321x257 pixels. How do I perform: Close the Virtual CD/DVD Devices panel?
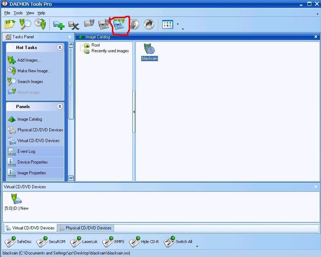pyautogui.click(x=316, y=187)
